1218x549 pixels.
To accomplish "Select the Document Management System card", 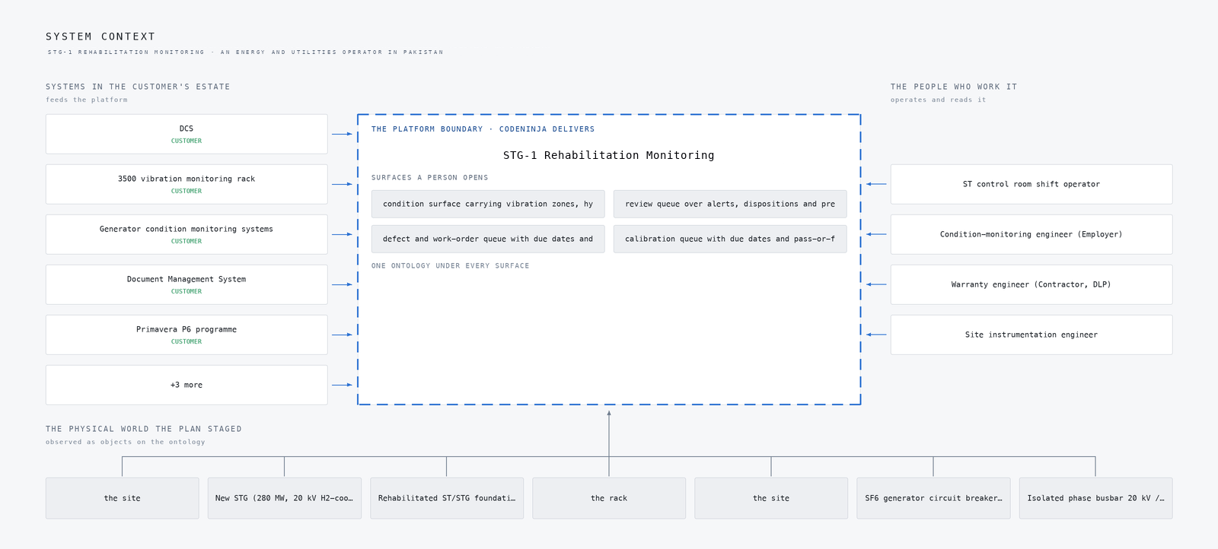I will click(187, 284).
